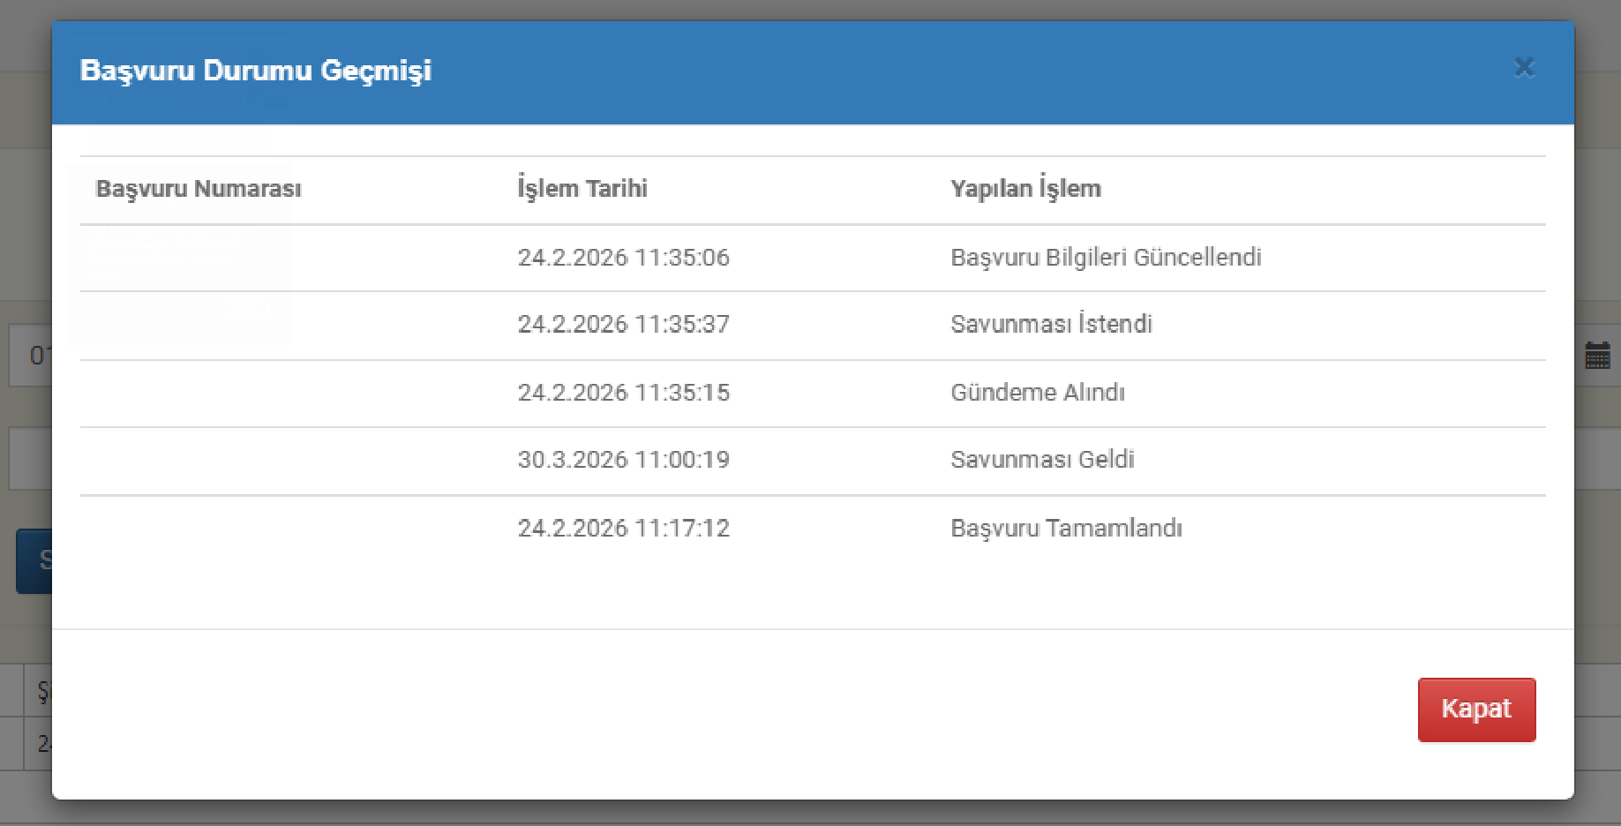Click the date 24.2.2026 11:35:37
This screenshot has height=826, width=1621.
623,324
